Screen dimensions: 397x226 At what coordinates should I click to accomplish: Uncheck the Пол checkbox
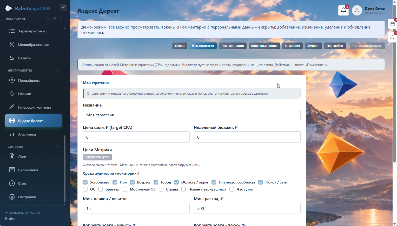pos(115,182)
